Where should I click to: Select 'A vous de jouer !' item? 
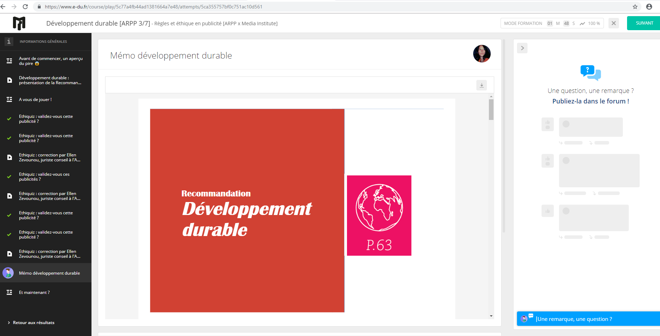pyautogui.click(x=35, y=100)
